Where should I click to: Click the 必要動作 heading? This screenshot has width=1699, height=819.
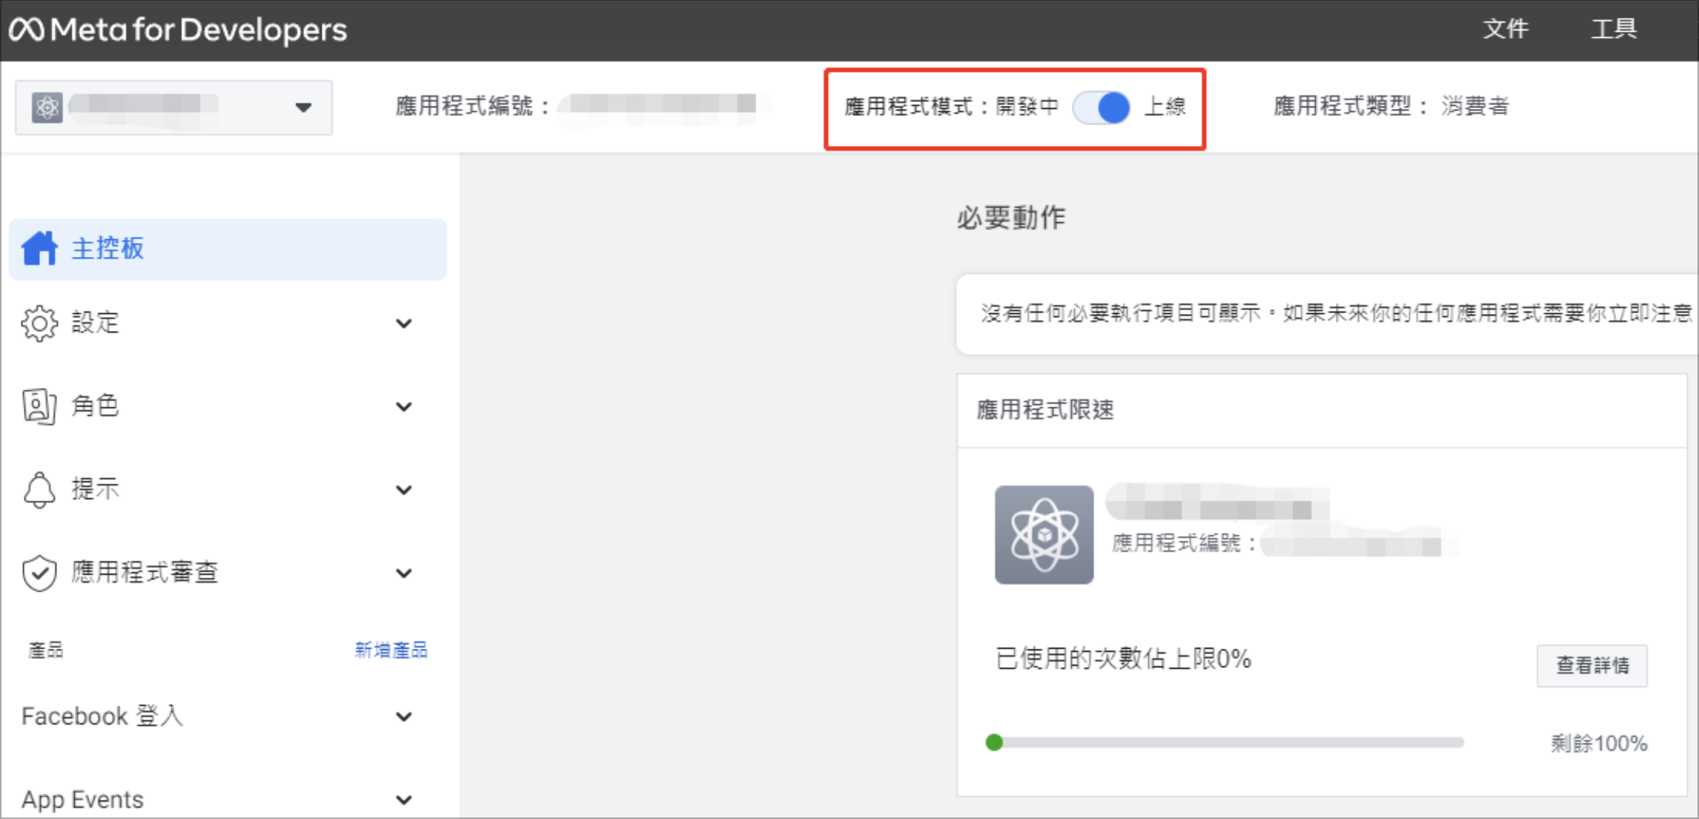pos(1012,218)
